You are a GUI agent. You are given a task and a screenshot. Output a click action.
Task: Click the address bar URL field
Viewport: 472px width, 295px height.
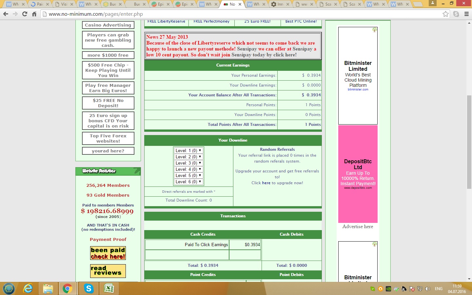(243, 14)
